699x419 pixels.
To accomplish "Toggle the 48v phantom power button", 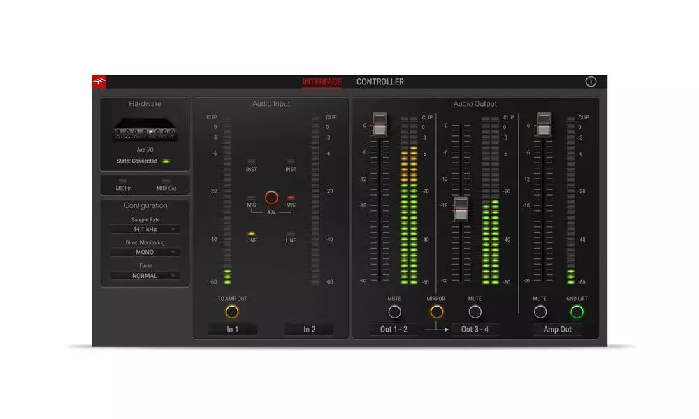I will (271, 197).
